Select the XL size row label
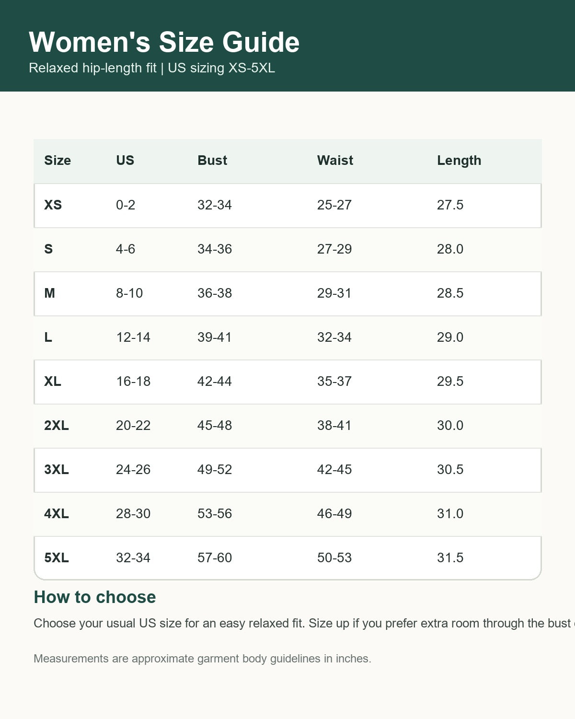Viewport: 575px width, 719px height. [53, 382]
